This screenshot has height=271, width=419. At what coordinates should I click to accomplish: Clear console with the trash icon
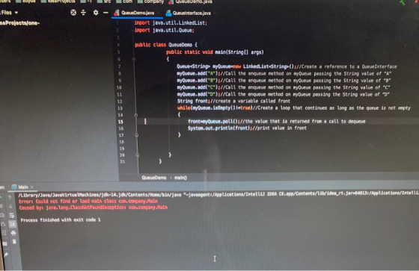14,242
